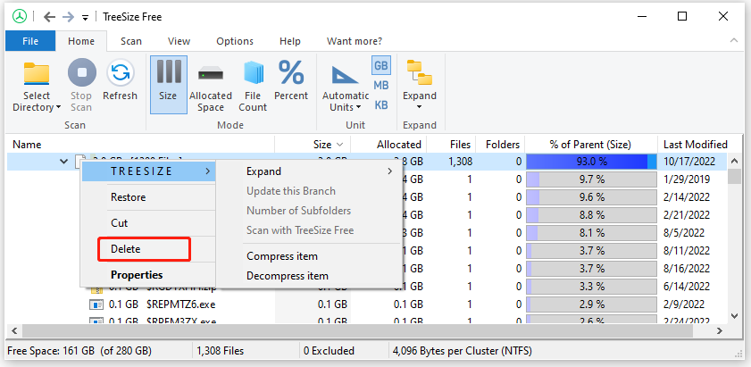Set display unit to GB
The image size is (751, 367).
(381, 66)
